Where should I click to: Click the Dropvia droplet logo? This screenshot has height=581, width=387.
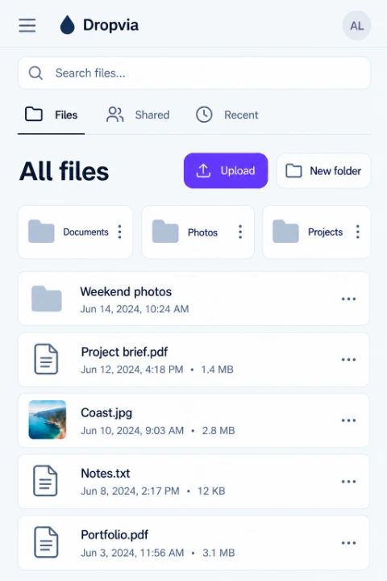68,25
